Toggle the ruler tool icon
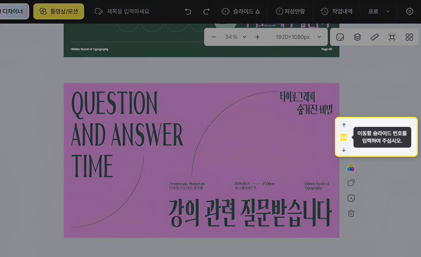 point(375,37)
